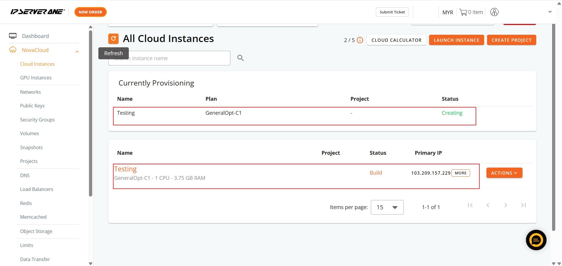Expand the ACTIONS dropdown for Testing
Image resolution: width=562 pixels, height=266 pixels.
click(504, 173)
